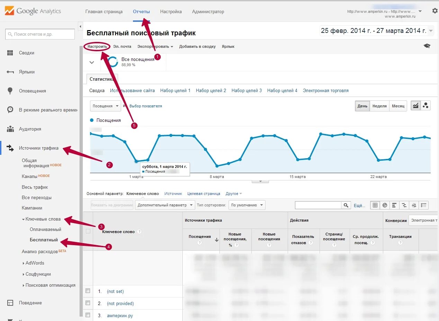Focus the report search field in sidebar
This screenshot has width=439, height=321.
[x=40, y=34]
